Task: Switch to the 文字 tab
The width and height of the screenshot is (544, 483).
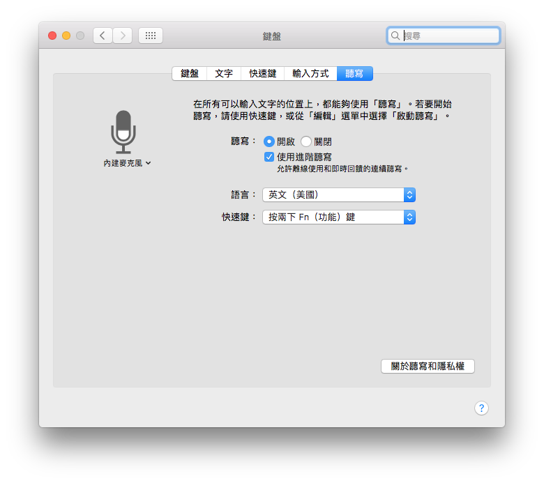Action: coord(224,73)
